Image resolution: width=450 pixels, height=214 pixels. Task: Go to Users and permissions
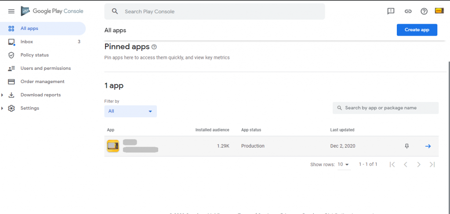[45, 68]
